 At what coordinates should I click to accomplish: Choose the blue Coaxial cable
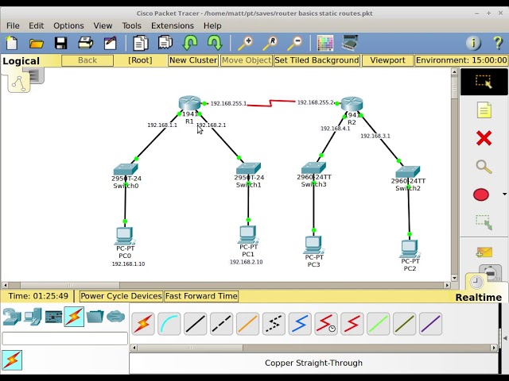(300, 324)
